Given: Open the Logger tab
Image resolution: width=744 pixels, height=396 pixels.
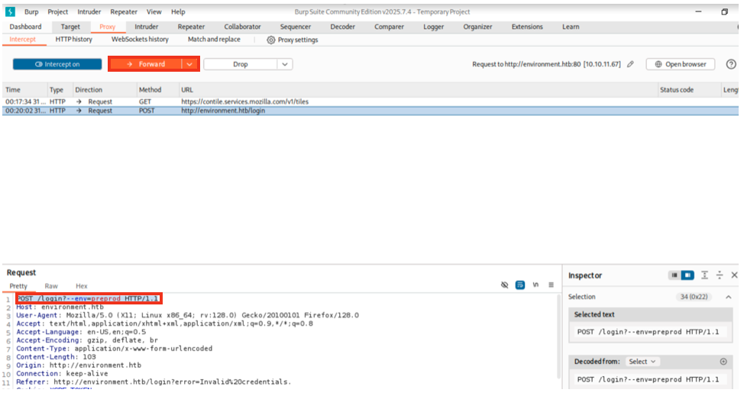Looking at the screenshot, I should point(434,27).
